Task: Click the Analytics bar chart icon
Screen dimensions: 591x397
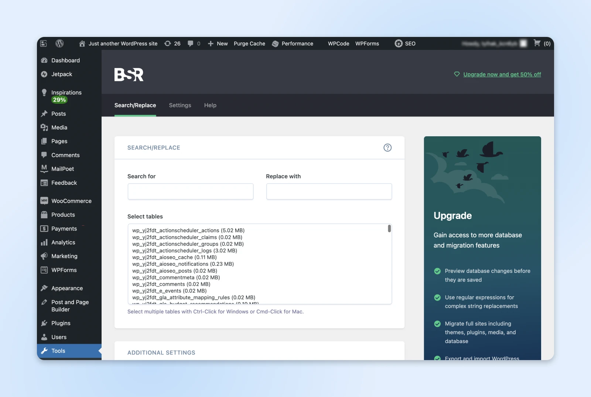Action: tap(44, 242)
